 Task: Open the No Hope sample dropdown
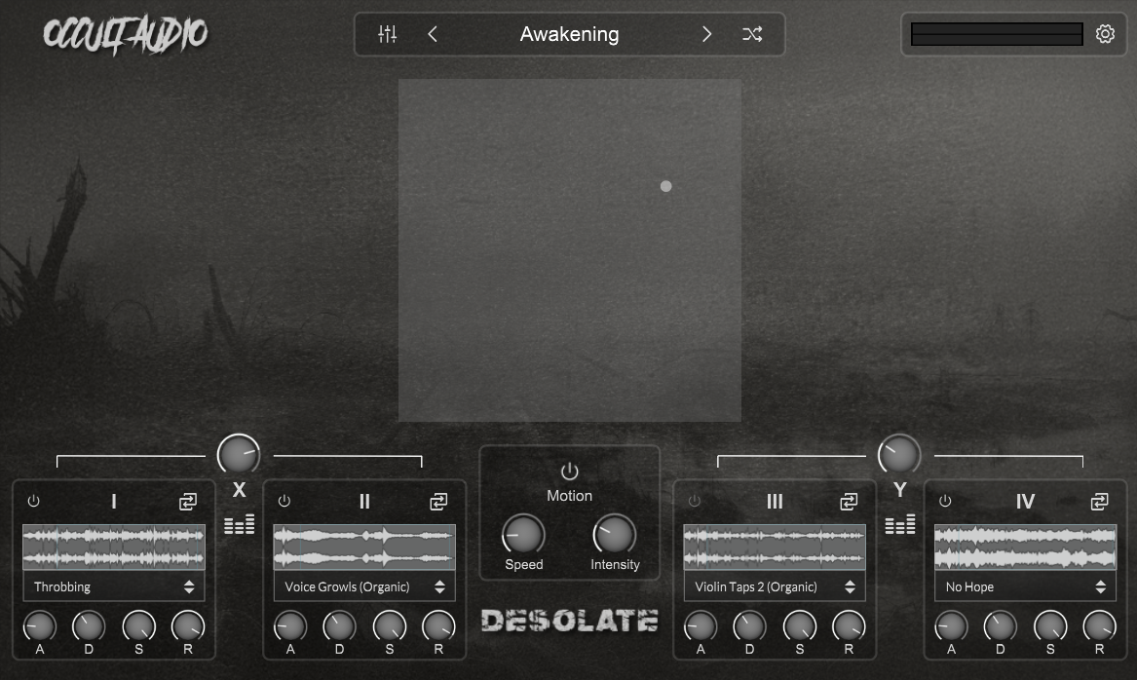pos(1025,587)
